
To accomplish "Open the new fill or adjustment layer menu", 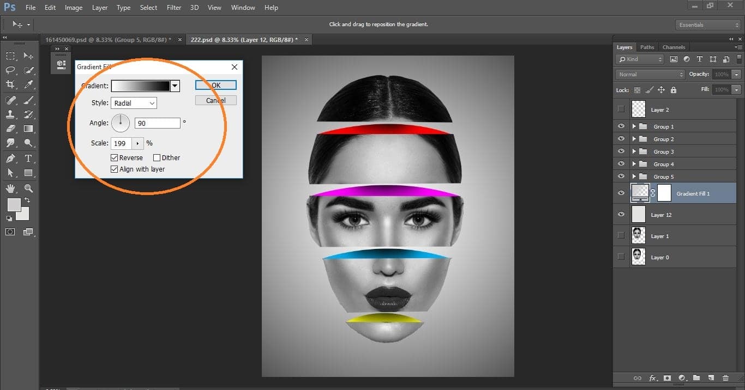I will point(682,377).
